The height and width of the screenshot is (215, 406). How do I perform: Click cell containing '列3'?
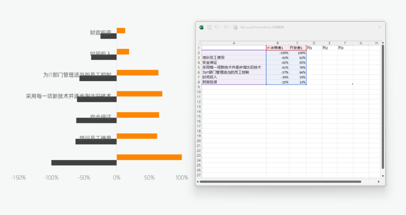coord(345,48)
